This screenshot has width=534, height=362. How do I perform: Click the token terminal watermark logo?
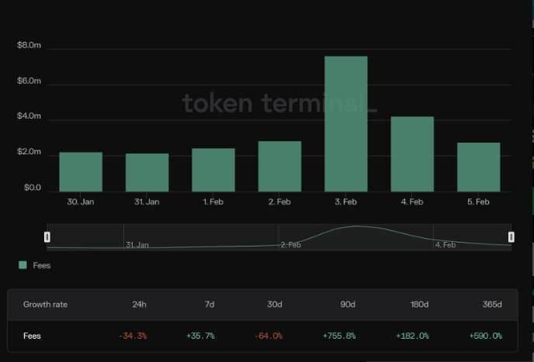[279, 103]
